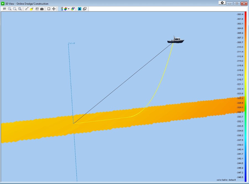This screenshot has height=184, width=249.
Task: Click the 'color table: default' label
Action: tap(226, 180)
